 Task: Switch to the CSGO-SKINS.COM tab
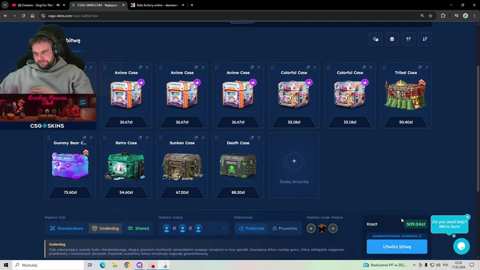[97, 5]
